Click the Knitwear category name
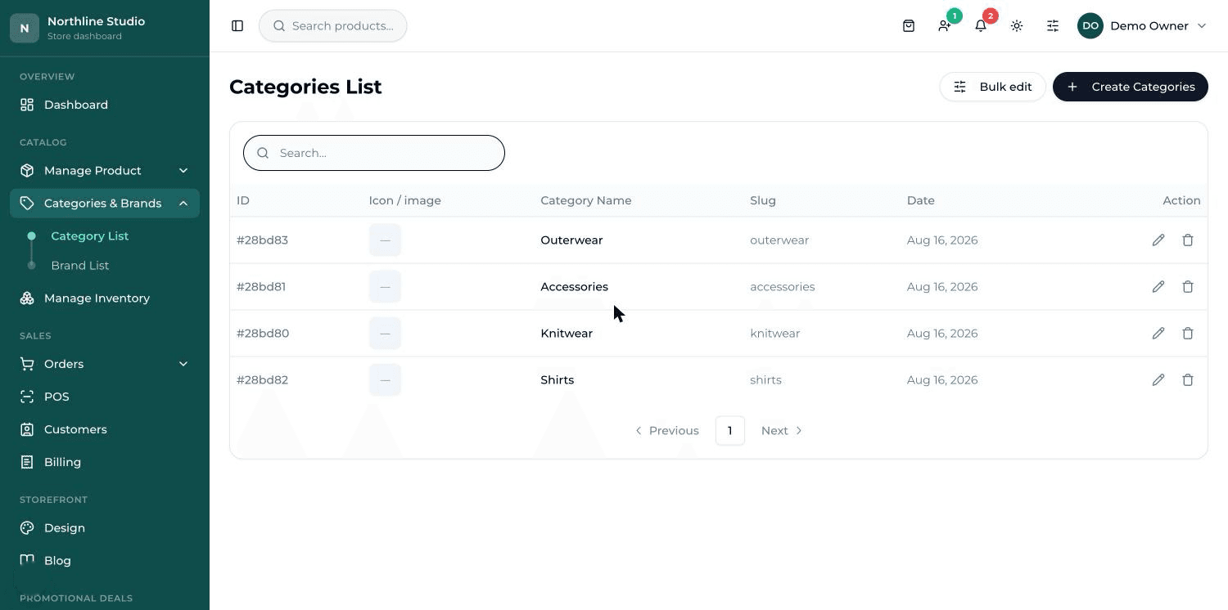Viewport: 1228px width, 610px height. coord(567,334)
